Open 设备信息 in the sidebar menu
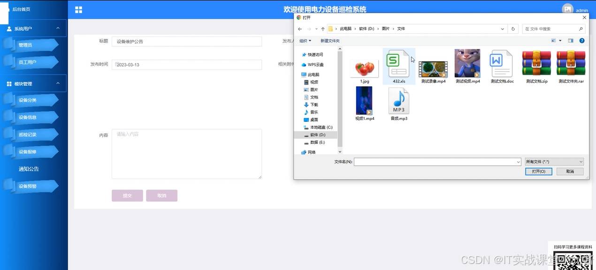This screenshot has width=596, height=270. [28, 117]
